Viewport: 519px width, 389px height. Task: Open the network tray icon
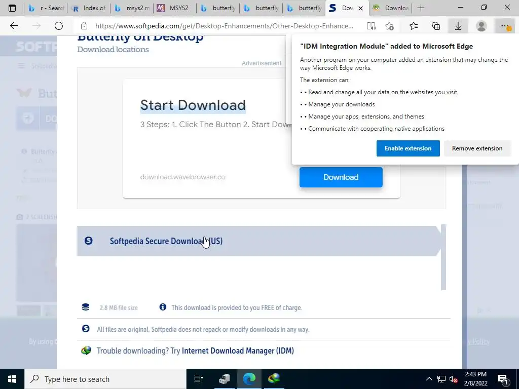click(x=441, y=379)
